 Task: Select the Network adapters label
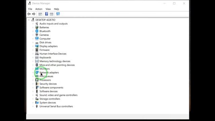[49, 73]
